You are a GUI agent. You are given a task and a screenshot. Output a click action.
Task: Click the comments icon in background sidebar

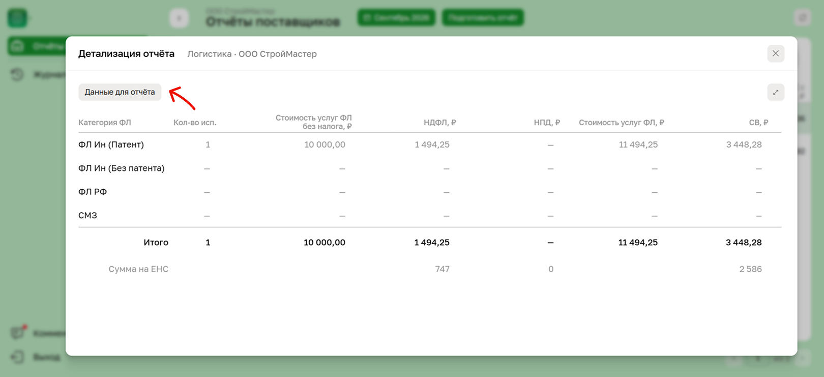[18, 333]
